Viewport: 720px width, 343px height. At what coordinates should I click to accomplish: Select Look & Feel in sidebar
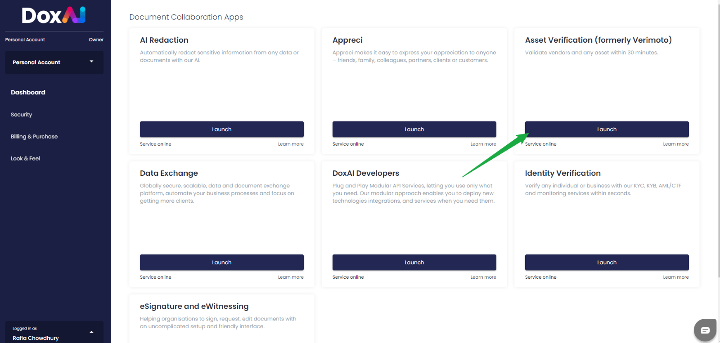26,159
